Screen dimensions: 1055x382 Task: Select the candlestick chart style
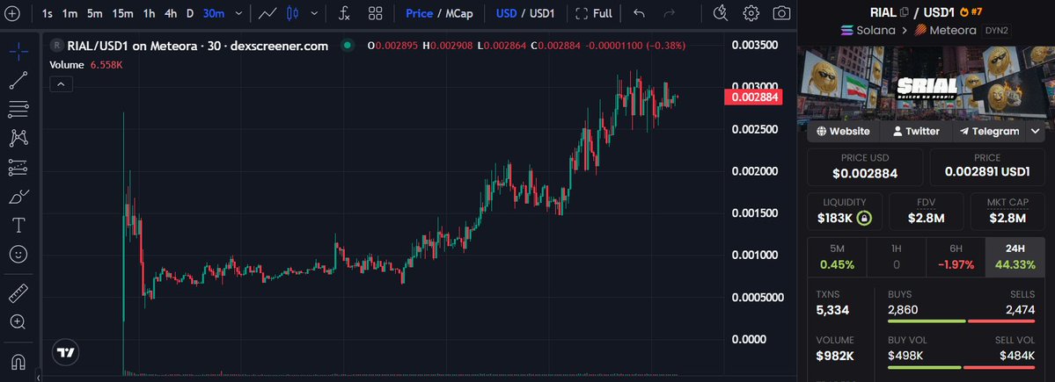click(293, 13)
